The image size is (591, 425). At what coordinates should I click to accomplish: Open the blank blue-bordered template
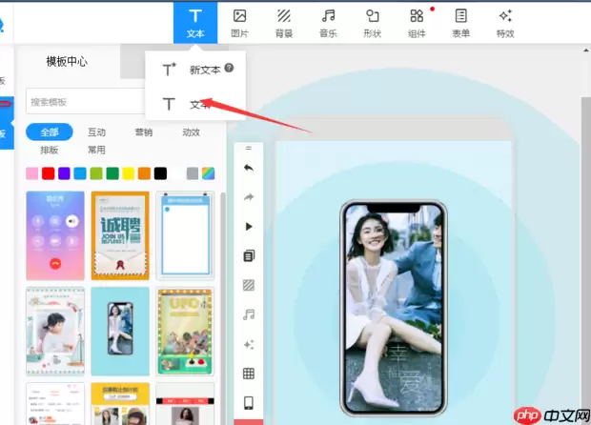[185, 235]
